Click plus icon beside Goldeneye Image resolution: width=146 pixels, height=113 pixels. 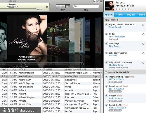(x=143, y=44)
